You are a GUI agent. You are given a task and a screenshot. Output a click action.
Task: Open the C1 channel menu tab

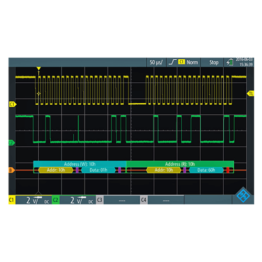tap(12, 200)
